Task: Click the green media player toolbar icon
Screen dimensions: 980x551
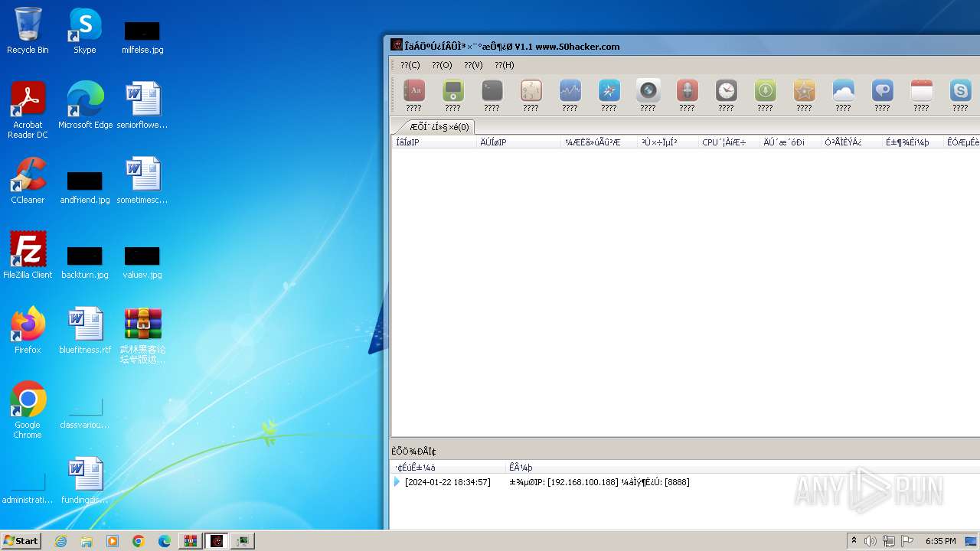Action: pyautogui.click(x=453, y=91)
